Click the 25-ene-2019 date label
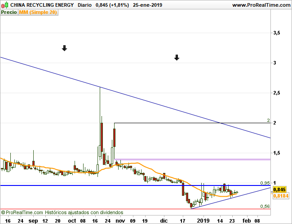The image size is (292, 224). tap(147, 5)
